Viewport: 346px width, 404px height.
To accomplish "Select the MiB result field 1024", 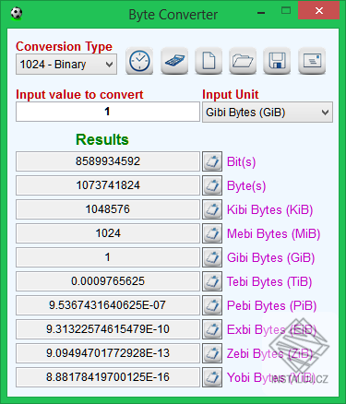I will (x=108, y=233).
